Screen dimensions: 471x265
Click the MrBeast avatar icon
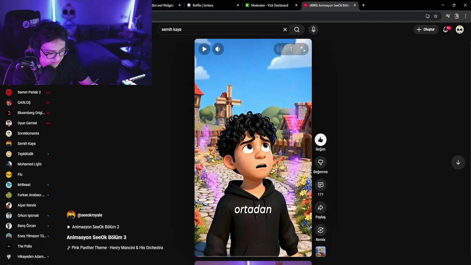[x=9, y=185]
